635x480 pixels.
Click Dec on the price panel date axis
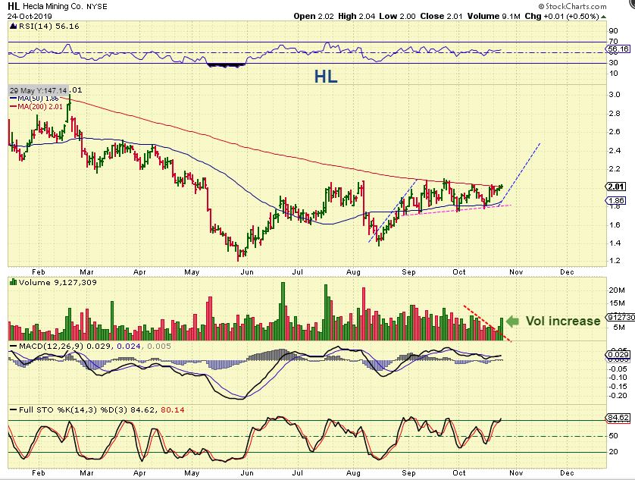567,272
